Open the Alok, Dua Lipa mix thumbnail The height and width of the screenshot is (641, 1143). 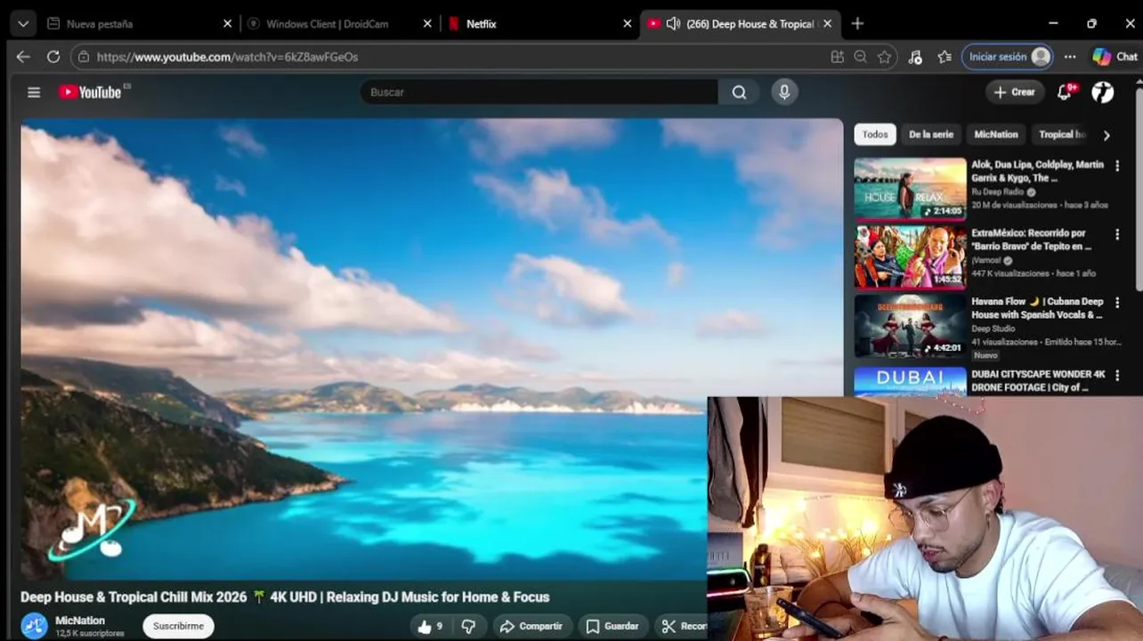[x=910, y=188]
